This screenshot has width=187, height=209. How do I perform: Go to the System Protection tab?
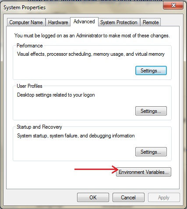tap(119, 22)
